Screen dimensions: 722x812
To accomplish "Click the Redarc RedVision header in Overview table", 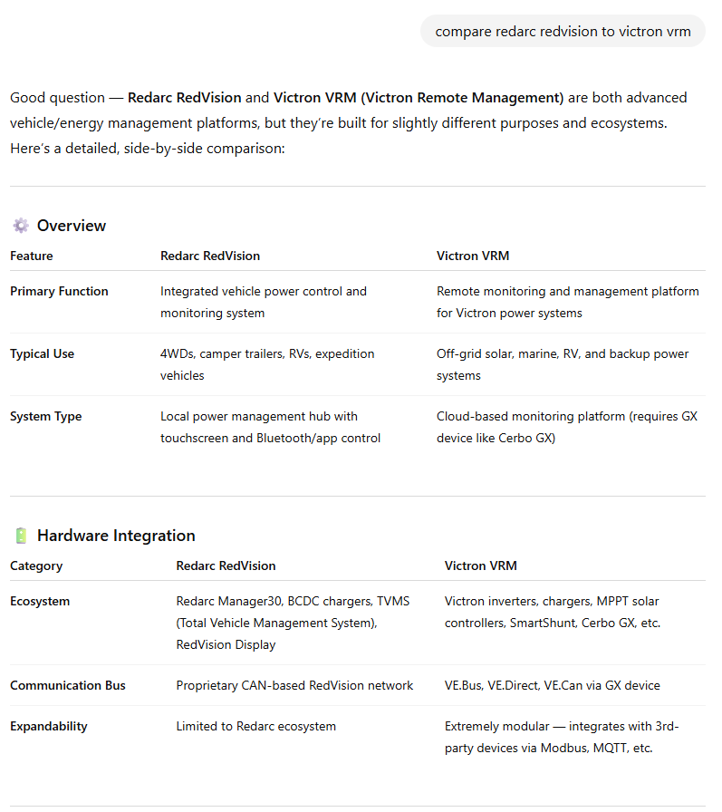I will coord(210,256).
